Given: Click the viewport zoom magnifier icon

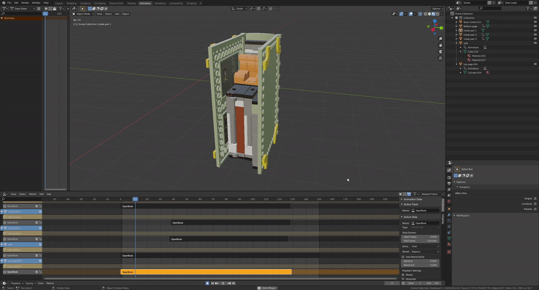Looking at the screenshot, I should click(441, 39).
